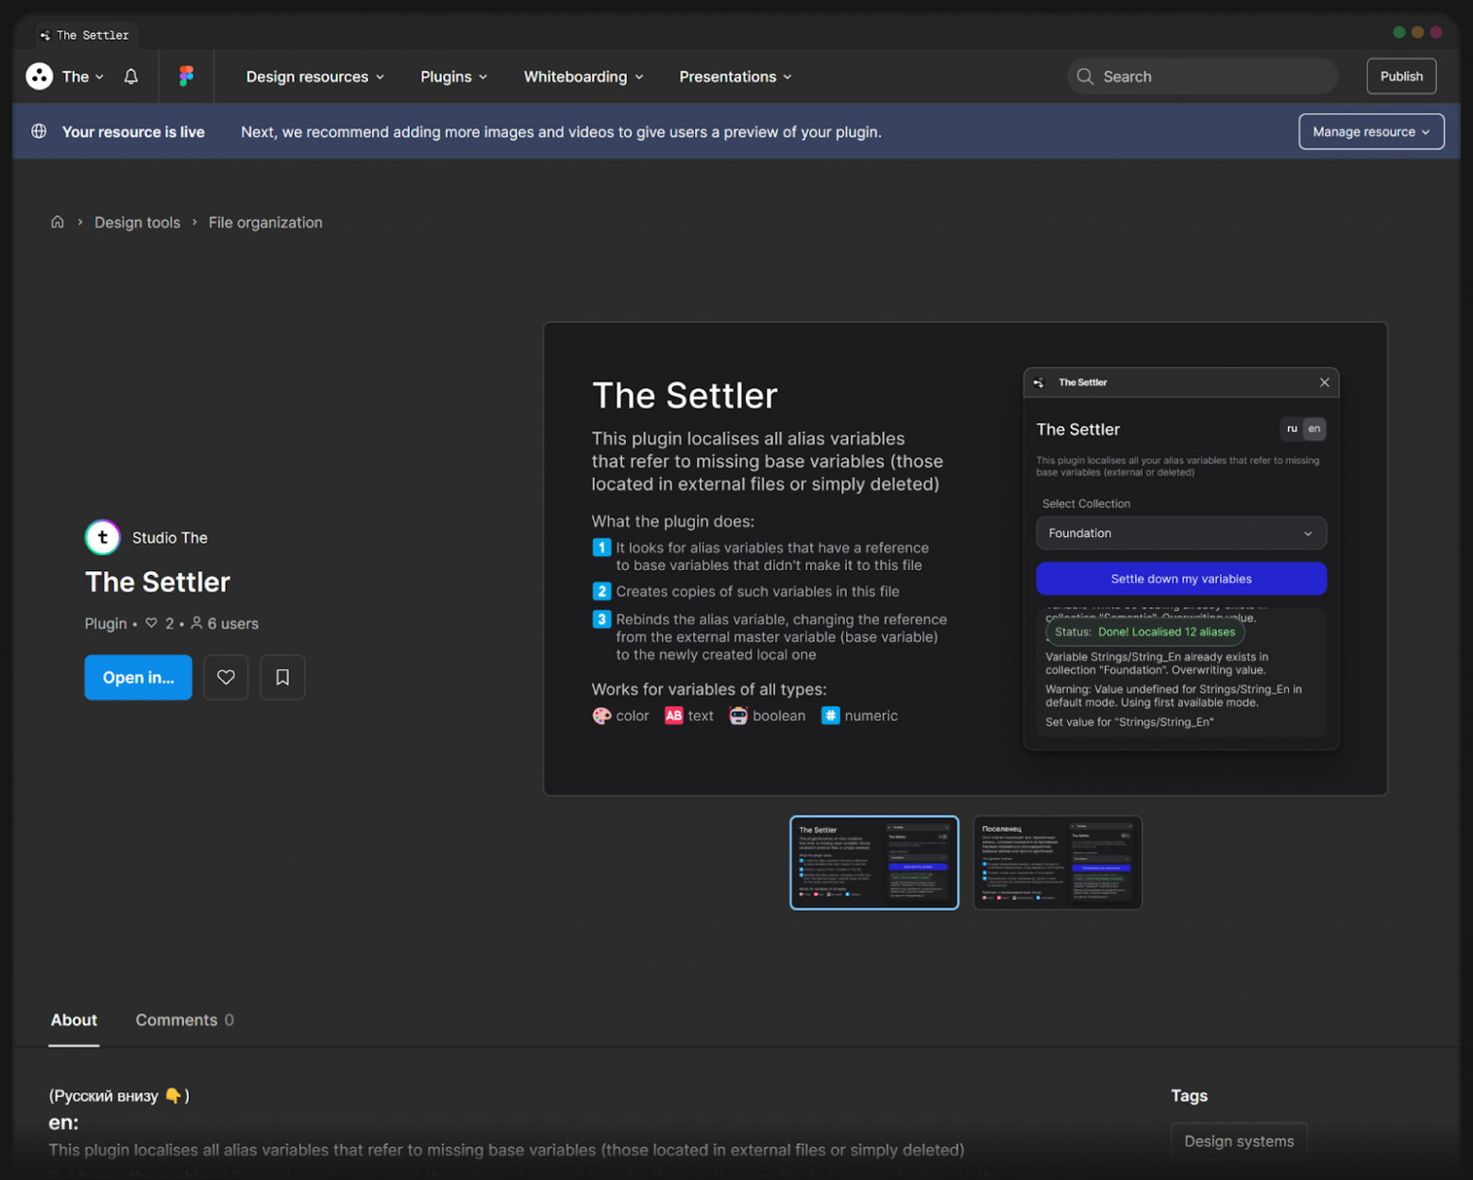This screenshot has width=1473, height=1180.
Task: Open Design tools breadcrumb link
Action: tap(137, 222)
